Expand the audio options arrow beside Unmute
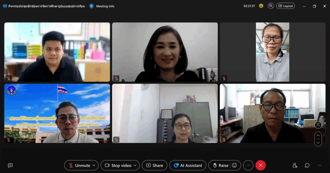This screenshot has height=173, width=330. 94,165
